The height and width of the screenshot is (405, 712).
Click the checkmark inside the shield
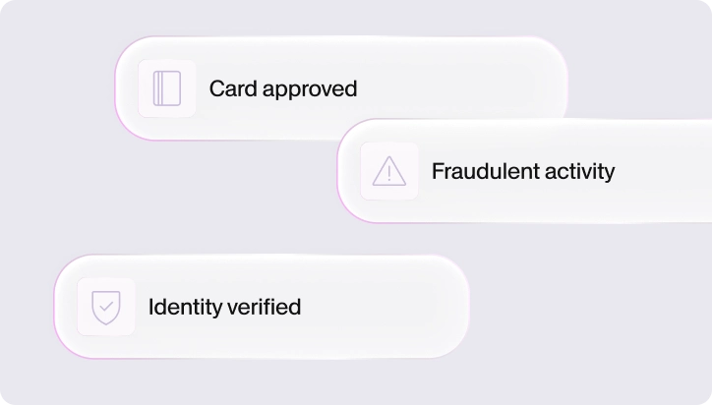point(106,307)
